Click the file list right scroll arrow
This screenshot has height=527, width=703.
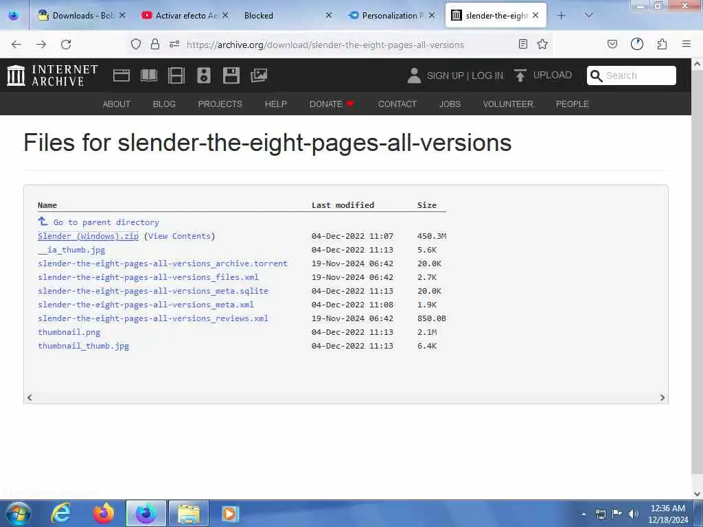(x=662, y=397)
